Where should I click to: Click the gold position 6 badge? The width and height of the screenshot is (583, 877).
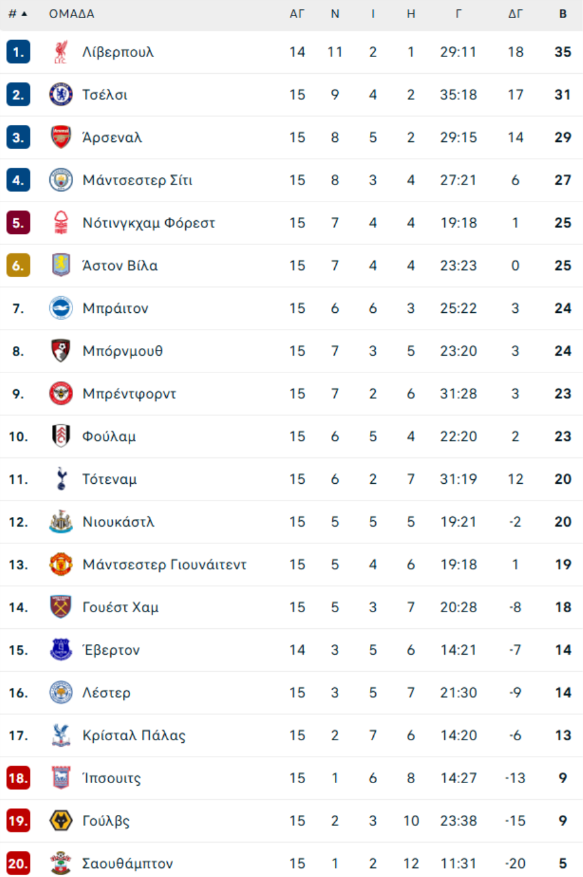coord(18,266)
